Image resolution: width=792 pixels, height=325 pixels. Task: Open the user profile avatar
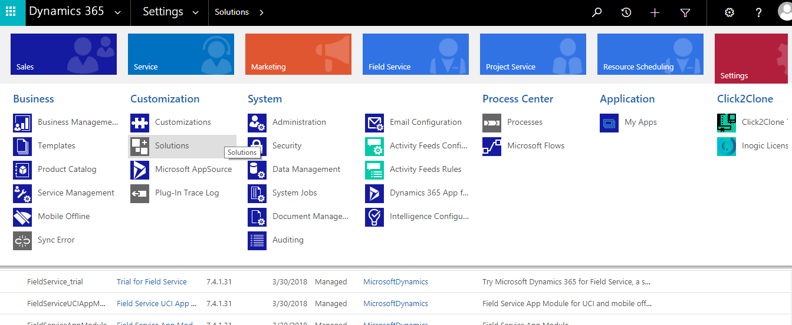pyautogui.click(x=785, y=12)
